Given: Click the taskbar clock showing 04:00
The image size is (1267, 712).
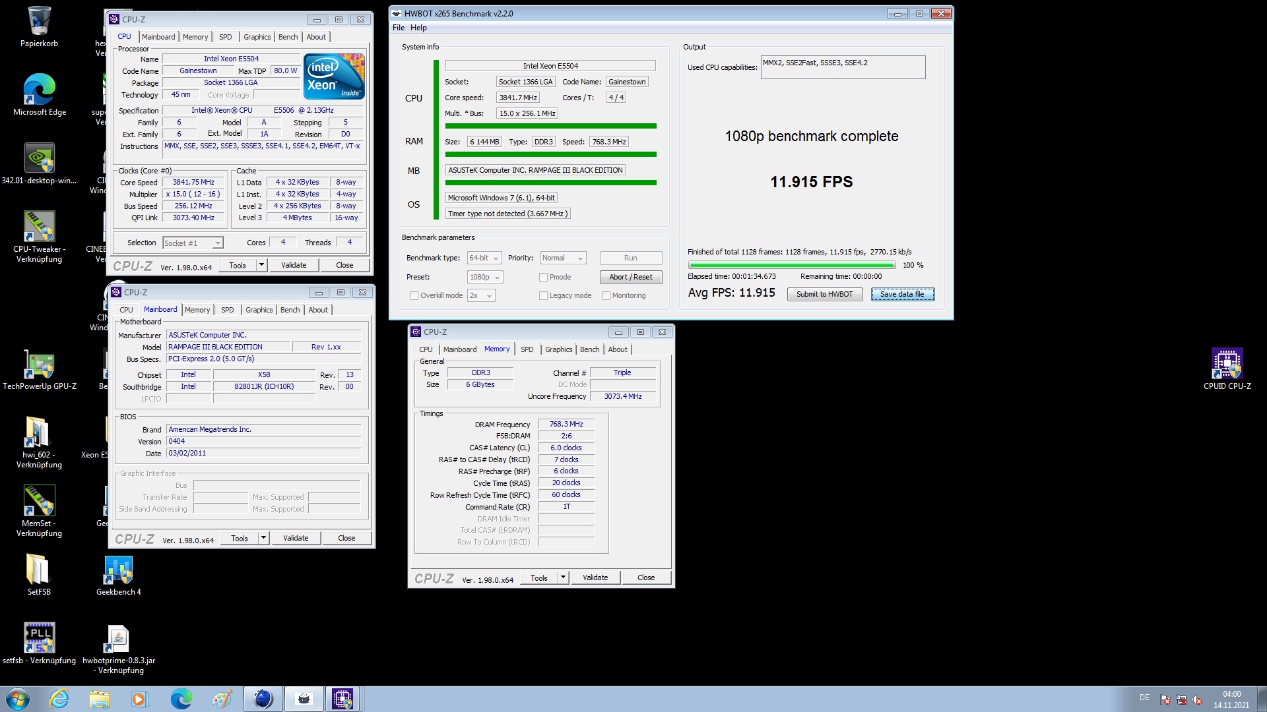Looking at the screenshot, I should click(1231, 699).
